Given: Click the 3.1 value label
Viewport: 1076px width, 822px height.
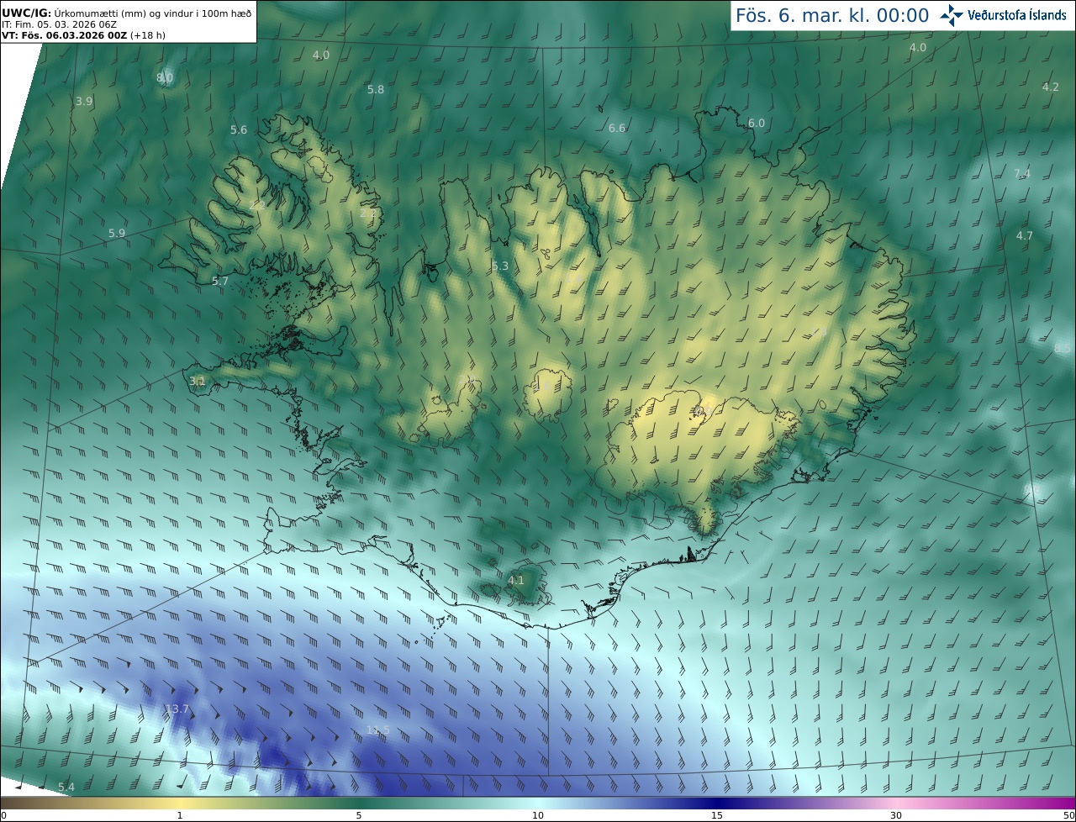Looking at the screenshot, I should [198, 381].
